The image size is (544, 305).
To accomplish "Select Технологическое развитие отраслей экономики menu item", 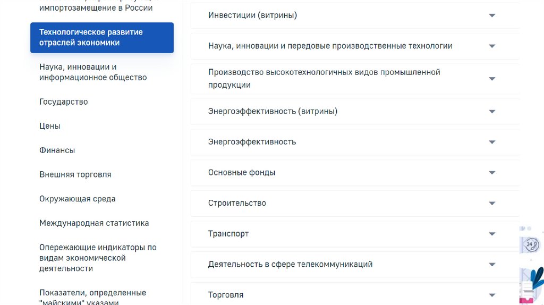I will (x=102, y=38).
